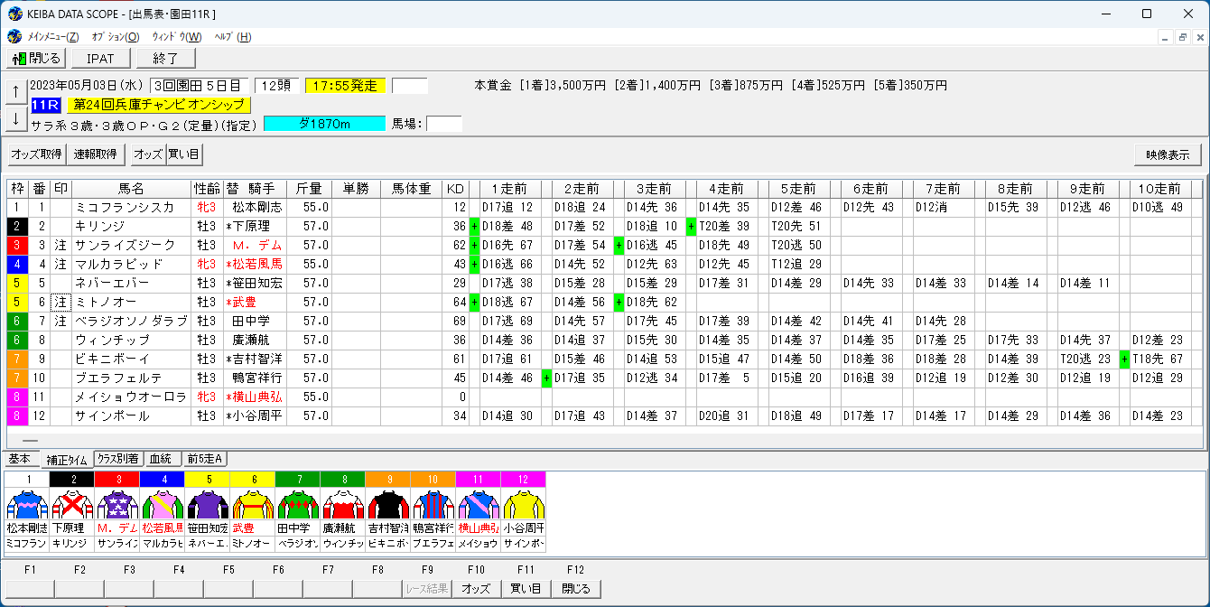The height and width of the screenshot is (607, 1210).
Task: Click the 単勝 column header
Action: [356, 189]
